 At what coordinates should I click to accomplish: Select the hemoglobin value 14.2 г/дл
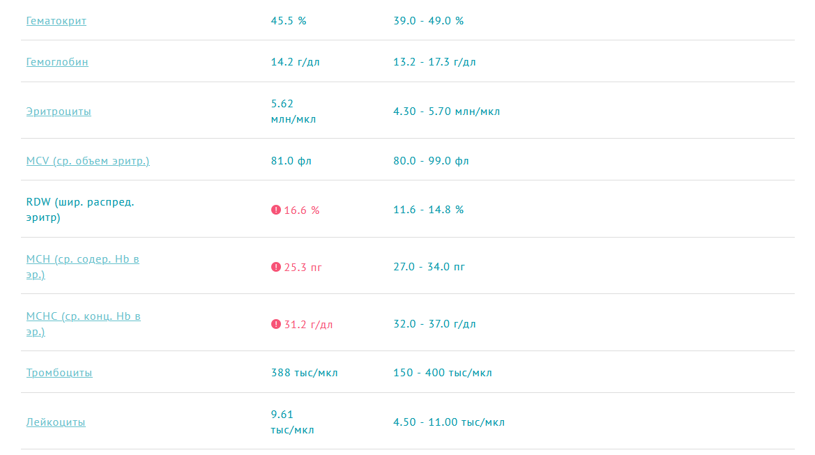[295, 62]
